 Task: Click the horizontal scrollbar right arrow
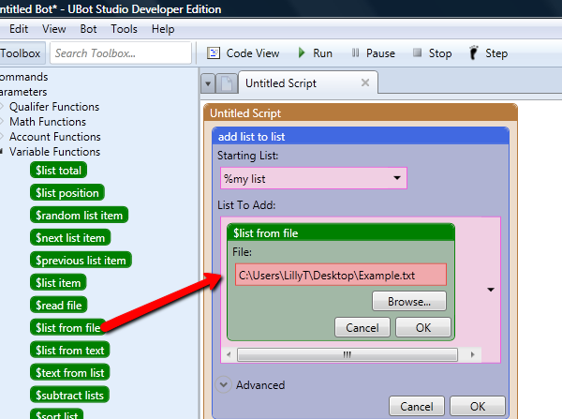[x=472, y=354]
